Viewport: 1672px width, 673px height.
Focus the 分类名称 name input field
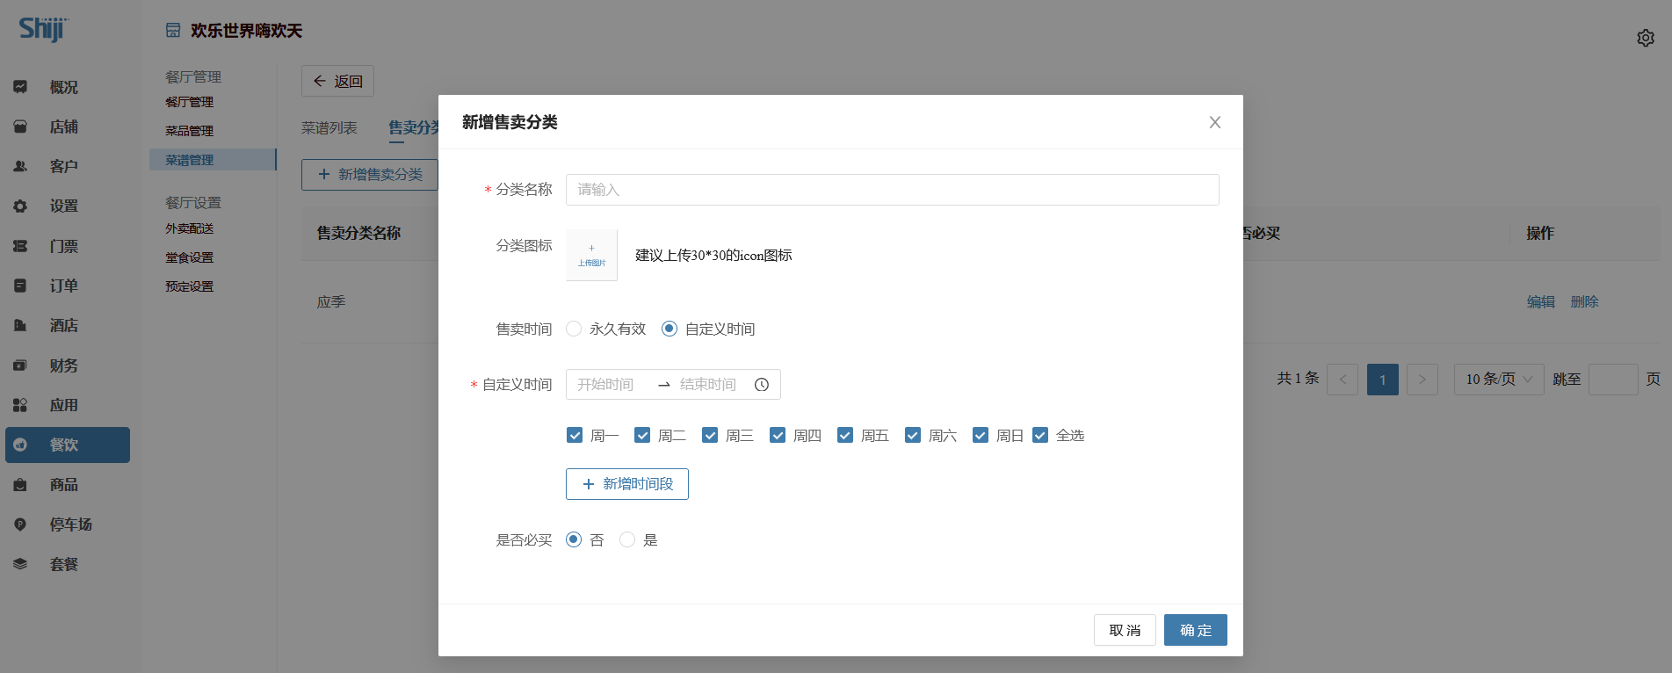pos(892,190)
